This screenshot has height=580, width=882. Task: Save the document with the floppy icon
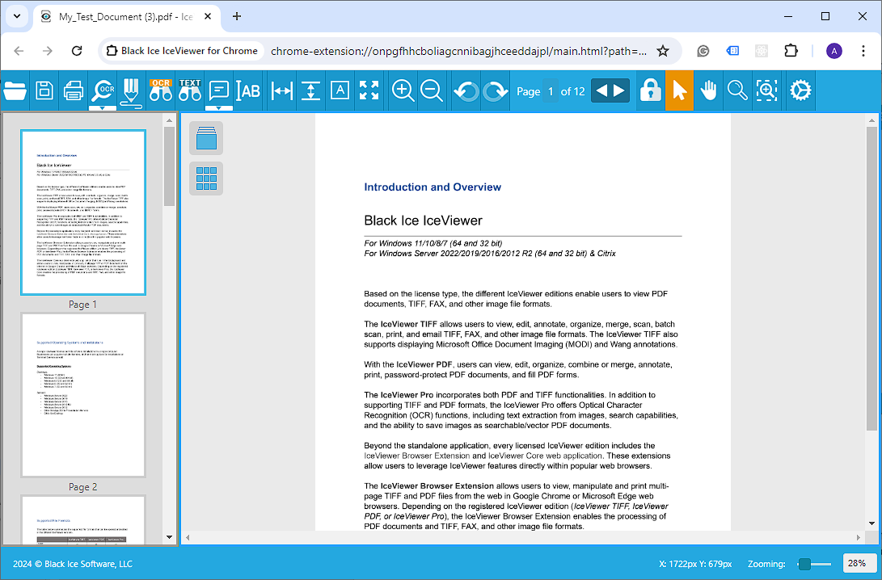click(x=44, y=90)
